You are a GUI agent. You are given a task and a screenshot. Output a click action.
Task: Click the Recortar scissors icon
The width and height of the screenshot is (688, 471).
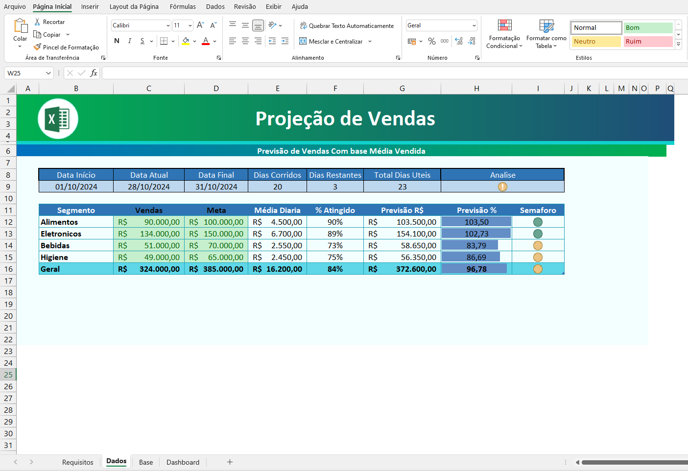[x=37, y=22]
